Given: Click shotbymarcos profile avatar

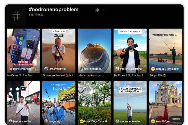Looking at the screenshot, I should click(x=82, y=69).
